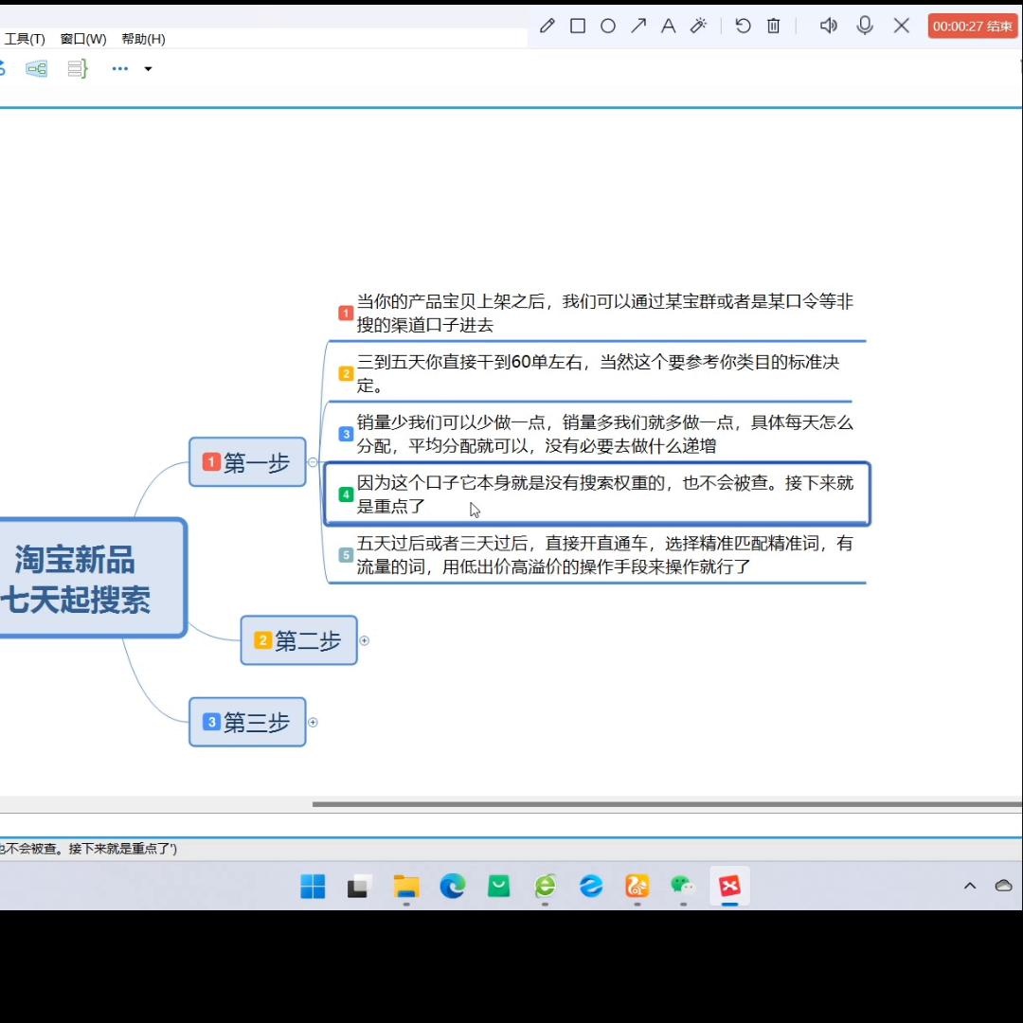Open UC browser from taskbar
This screenshot has height=1023, width=1023.
(x=637, y=886)
